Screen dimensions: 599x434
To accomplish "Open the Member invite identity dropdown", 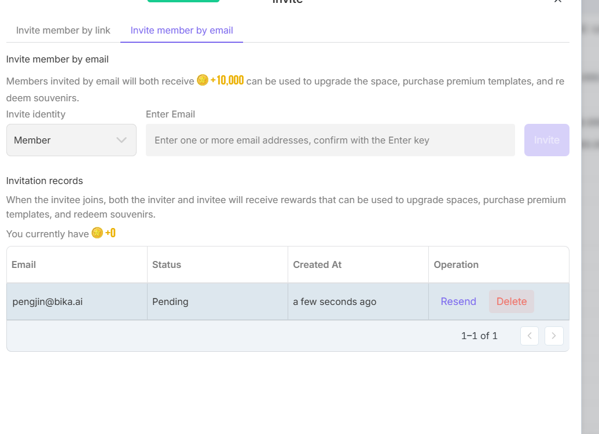I will pos(71,140).
